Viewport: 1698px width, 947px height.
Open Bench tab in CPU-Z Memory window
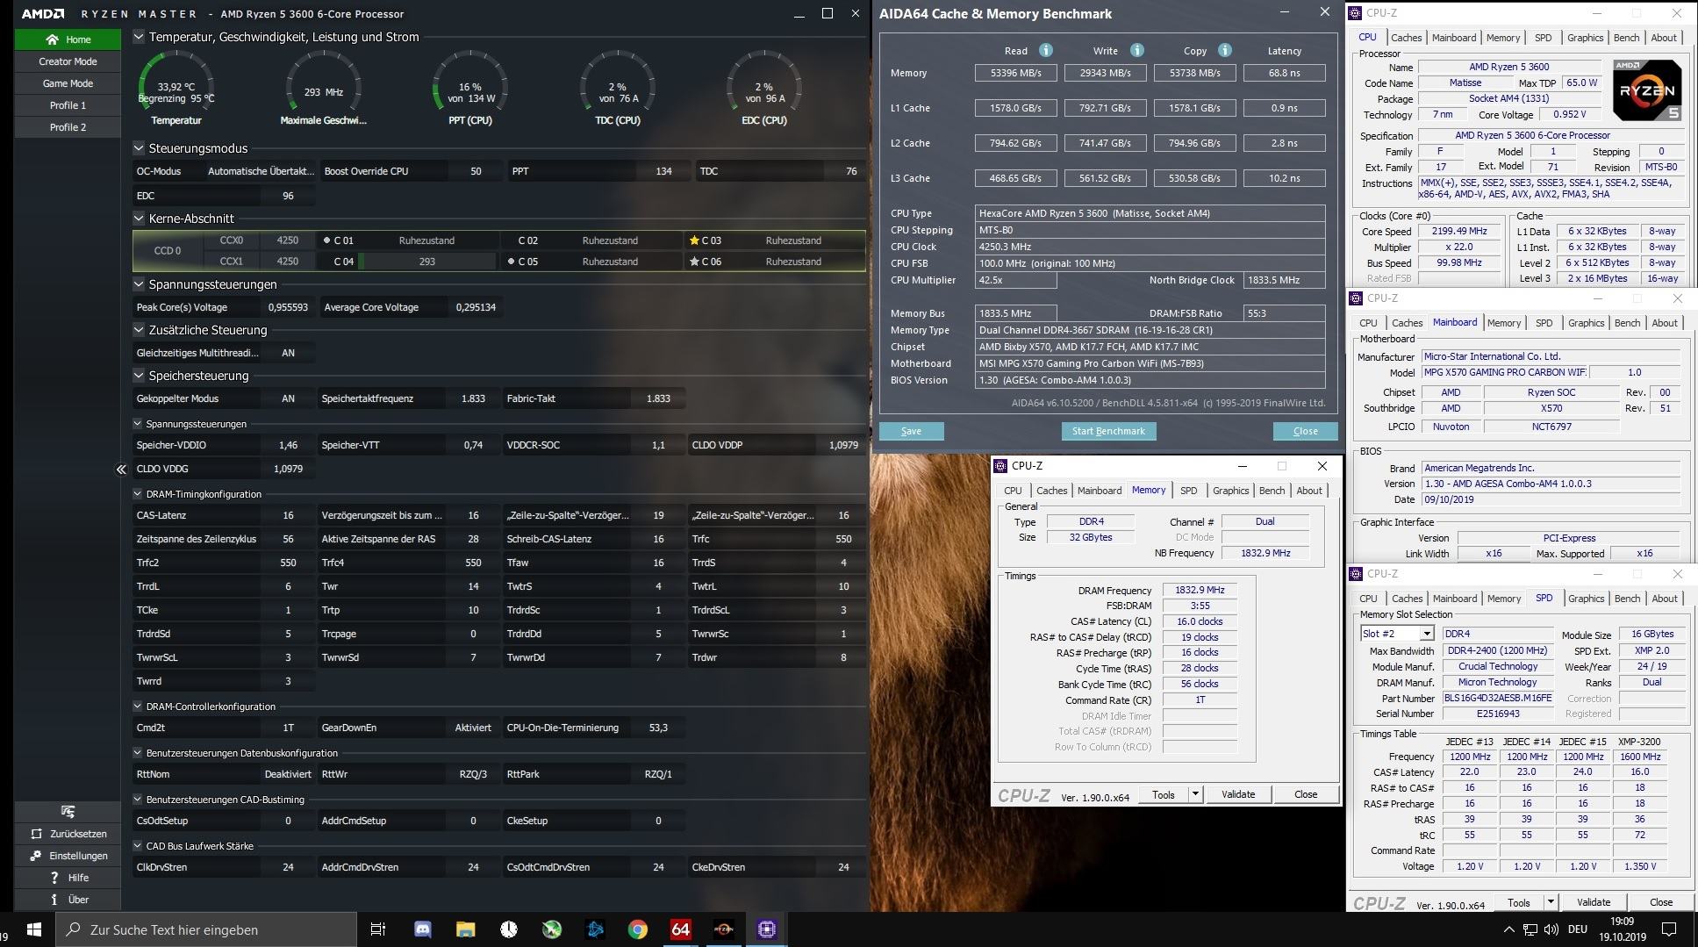1272,491
